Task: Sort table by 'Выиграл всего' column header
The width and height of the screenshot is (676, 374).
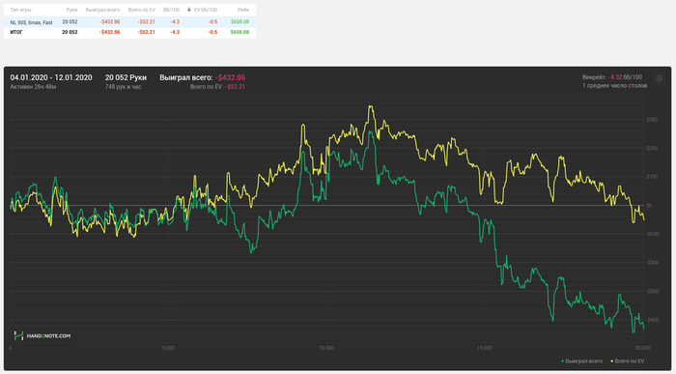Action: click(102, 10)
